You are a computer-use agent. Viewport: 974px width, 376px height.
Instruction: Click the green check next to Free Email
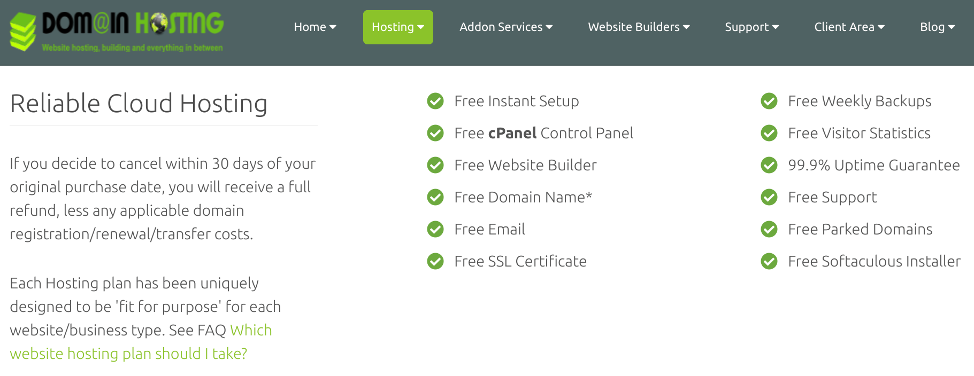(x=435, y=229)
